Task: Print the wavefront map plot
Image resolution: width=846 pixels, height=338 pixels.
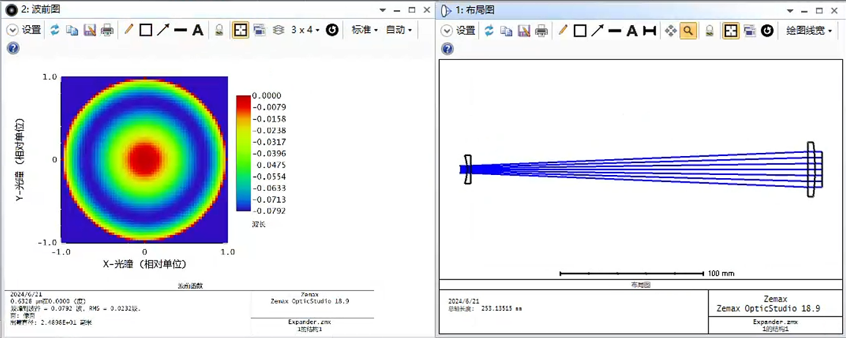Action: click(x=107, y=30)
